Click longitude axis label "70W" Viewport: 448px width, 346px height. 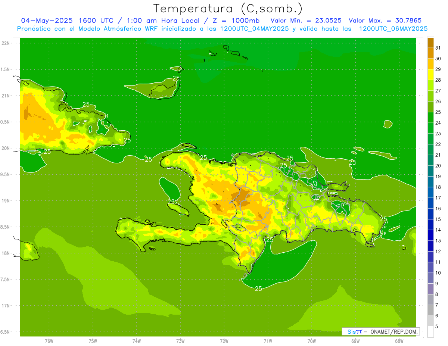312,341
